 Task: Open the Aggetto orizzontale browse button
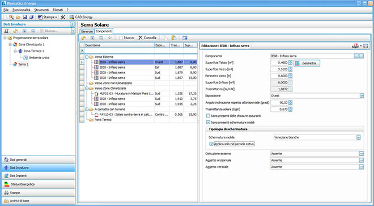coord(362,161)
